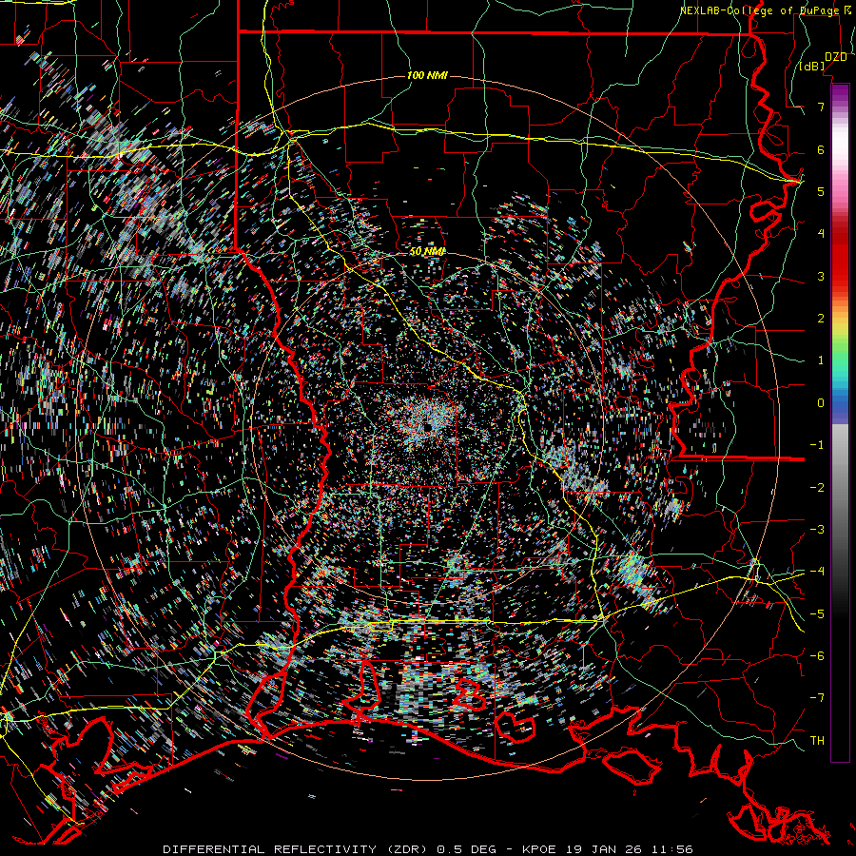856x856 pixels.
Task: Click the 50 NMI range ring label
Action: [x=427, y=251]
